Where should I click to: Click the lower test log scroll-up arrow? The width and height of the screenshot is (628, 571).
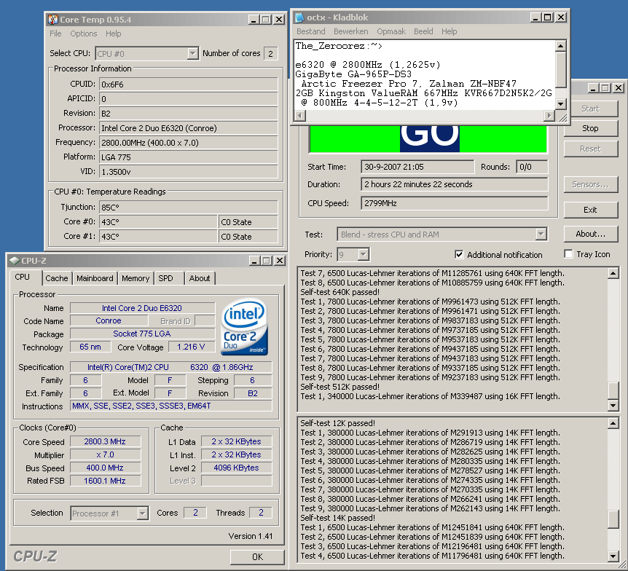613,423
